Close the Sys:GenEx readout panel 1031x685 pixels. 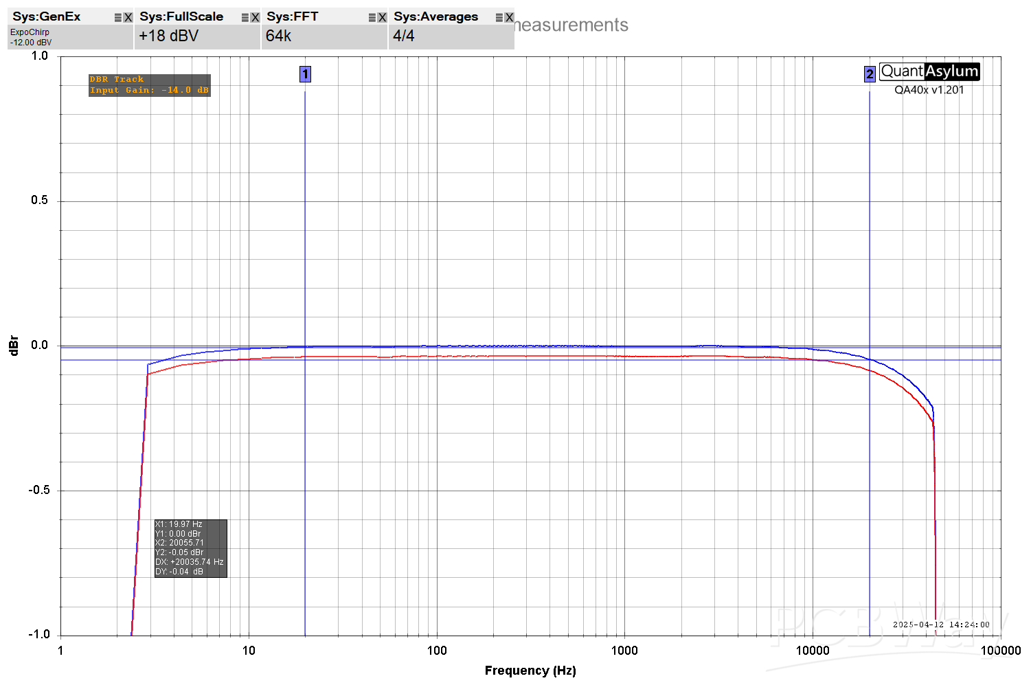point(128,18)
